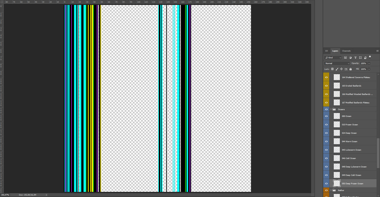Filter for pixel layers in the Layers panel
This screenshot has width=380, height=197.
(x=345, y=58)
